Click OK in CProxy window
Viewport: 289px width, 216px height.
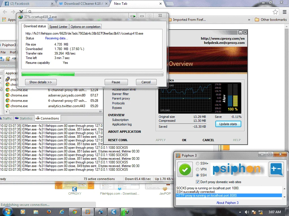[x=184, y=140]
